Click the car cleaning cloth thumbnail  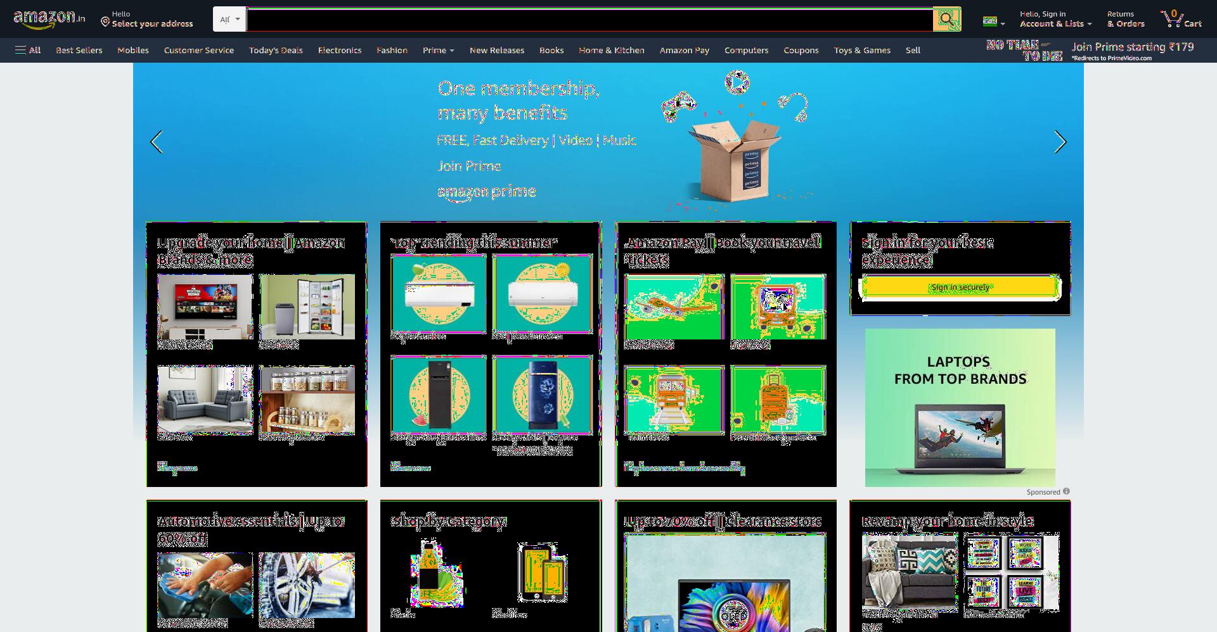coord(205,585)
